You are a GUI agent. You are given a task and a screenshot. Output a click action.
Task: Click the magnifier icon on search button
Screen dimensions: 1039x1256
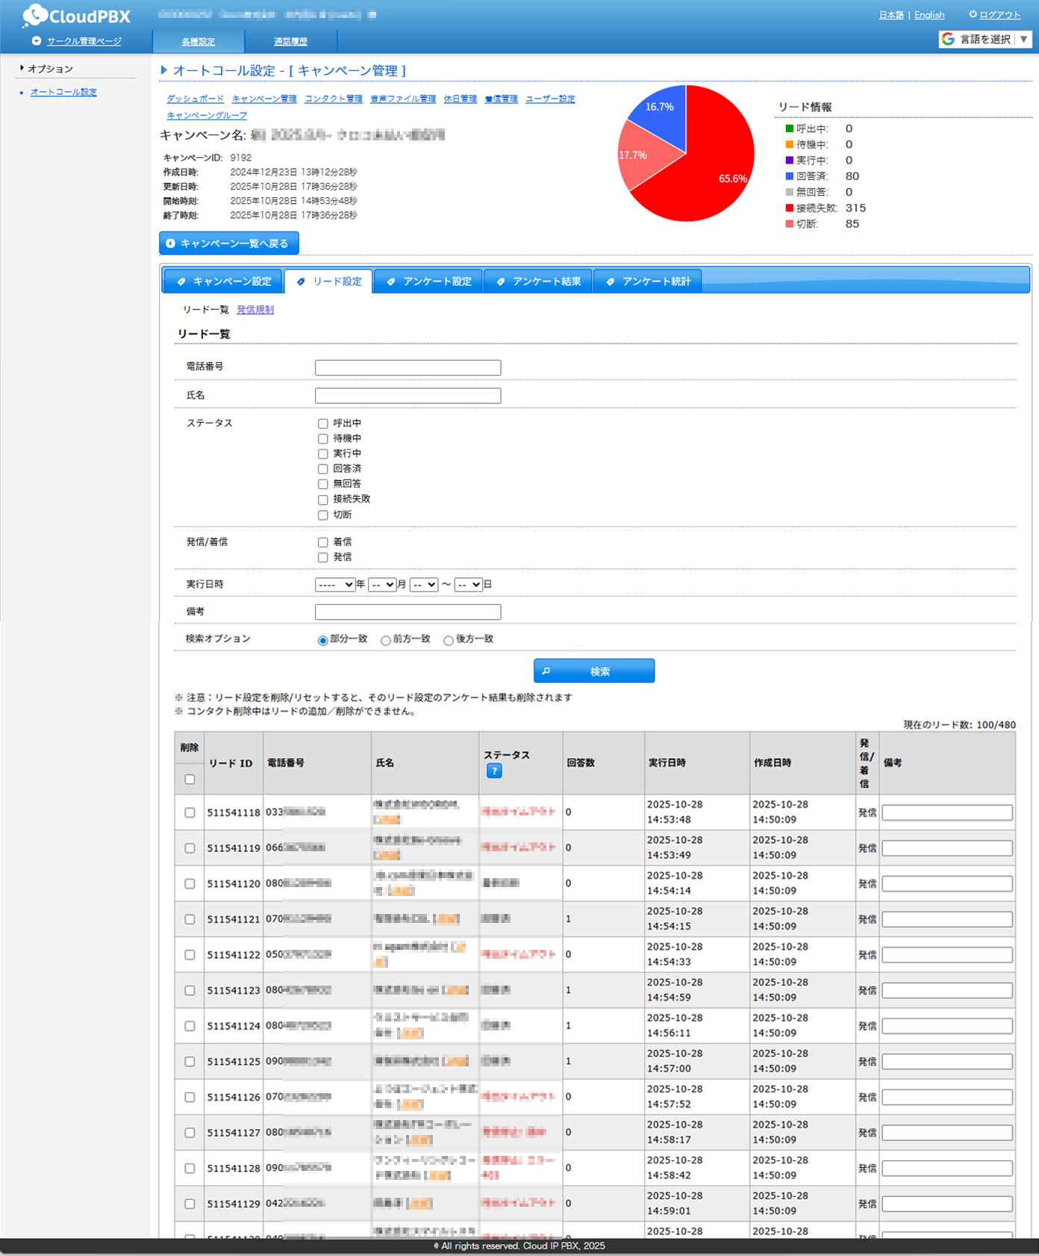[546, 671]
